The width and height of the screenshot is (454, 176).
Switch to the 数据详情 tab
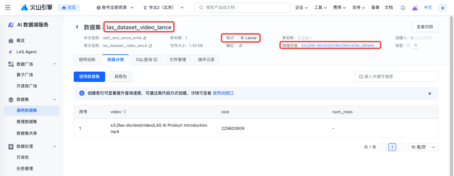(x=115, y=60)
